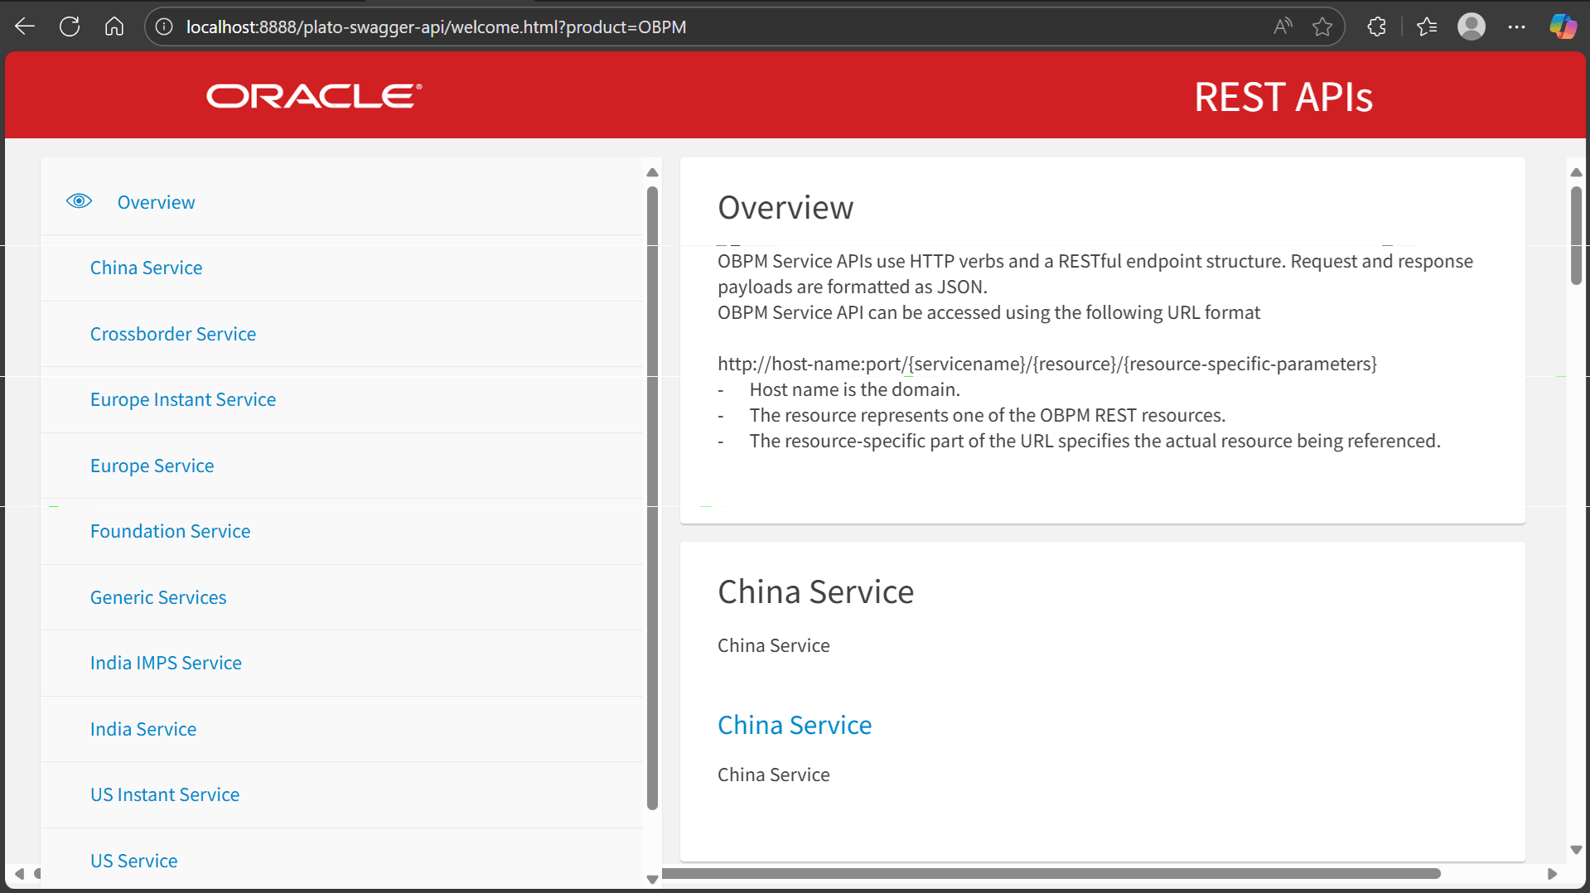Click sidebar scroll down arrow
The image size is (1590, 893).
652,879
